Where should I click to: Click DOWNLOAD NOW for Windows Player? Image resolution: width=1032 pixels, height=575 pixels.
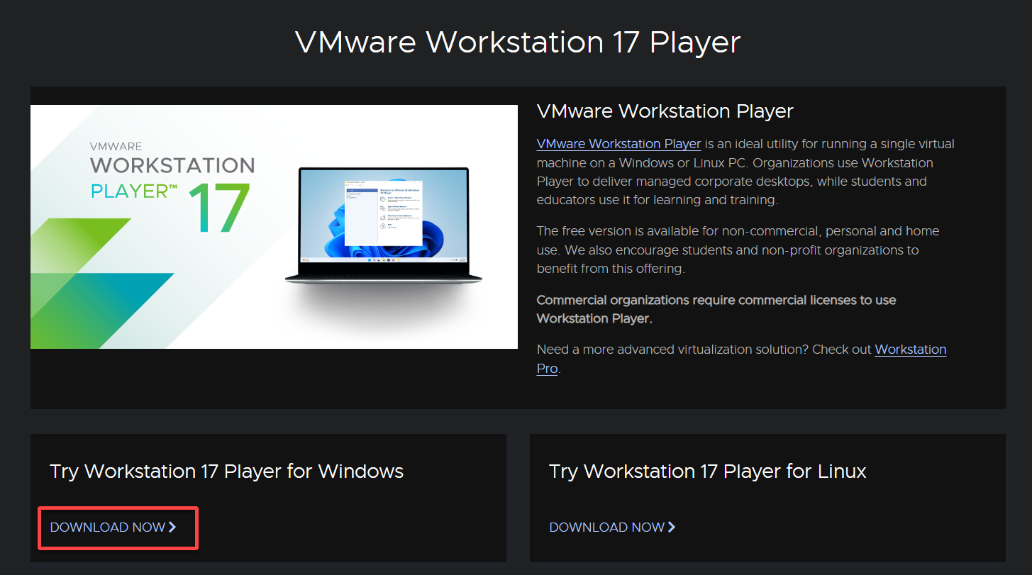[113, 527]
